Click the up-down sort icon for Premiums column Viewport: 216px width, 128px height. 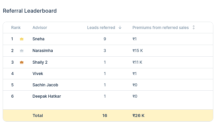click(x=194, y=27)
